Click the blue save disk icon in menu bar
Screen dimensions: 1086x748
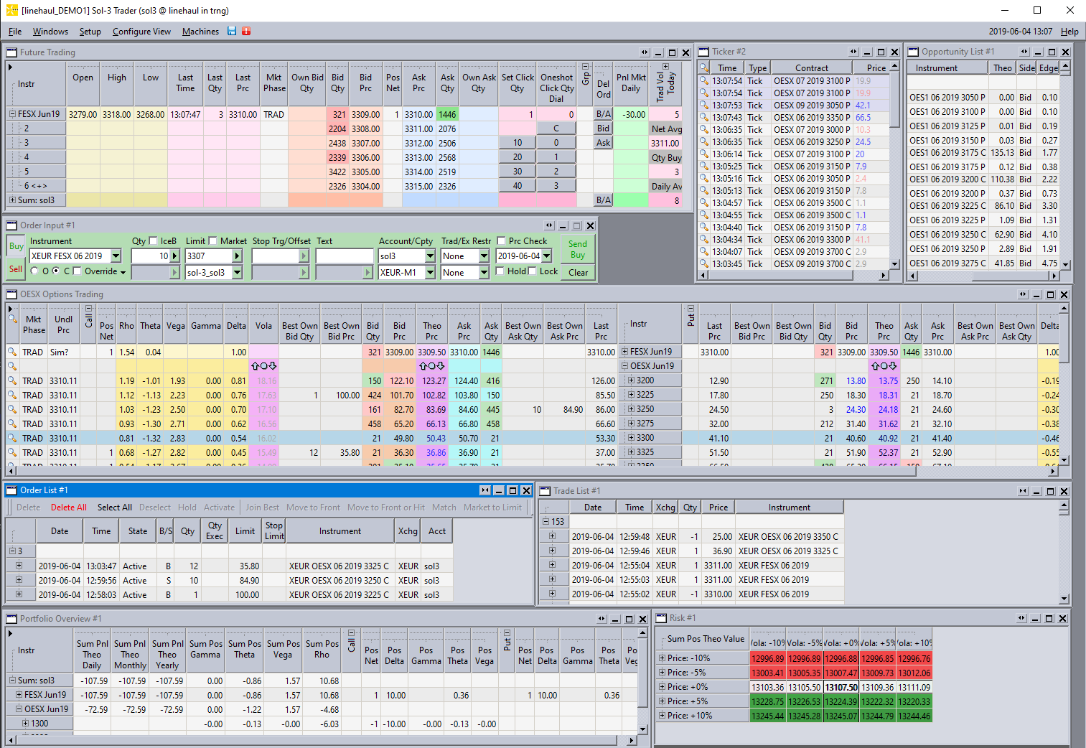(x=232, y=31)
